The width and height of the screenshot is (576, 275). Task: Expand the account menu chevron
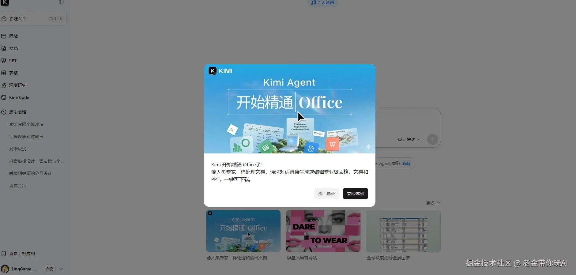point(61,269)
